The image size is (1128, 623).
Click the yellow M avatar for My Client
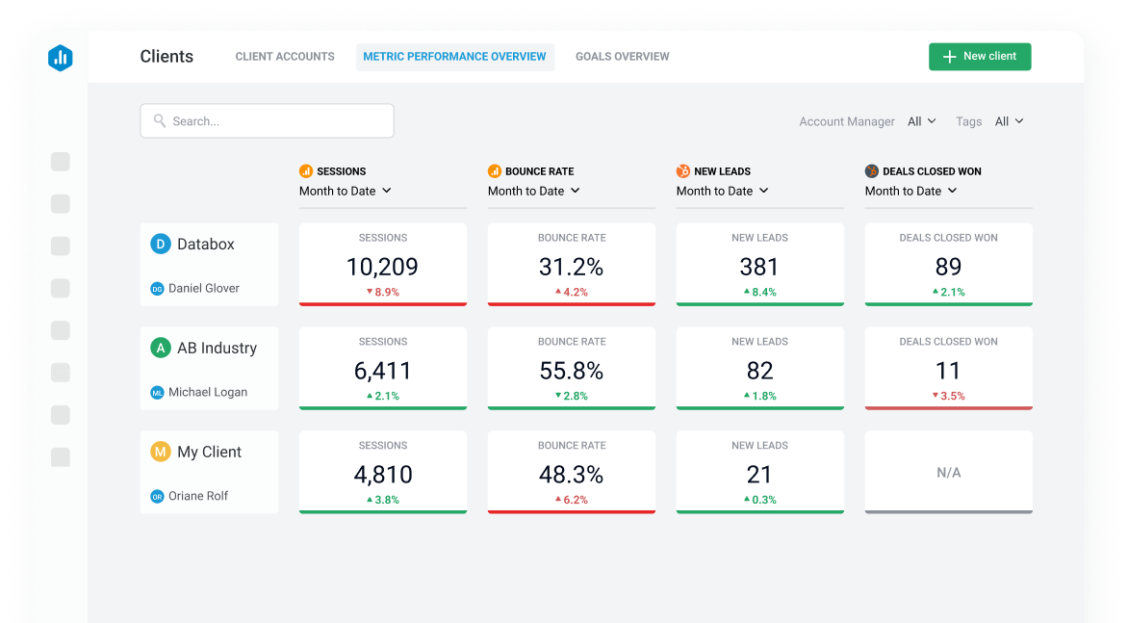161,453
